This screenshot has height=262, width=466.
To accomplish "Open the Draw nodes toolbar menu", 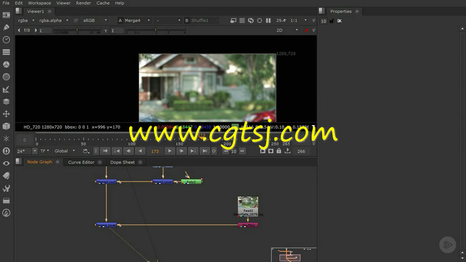I will 6,27.
